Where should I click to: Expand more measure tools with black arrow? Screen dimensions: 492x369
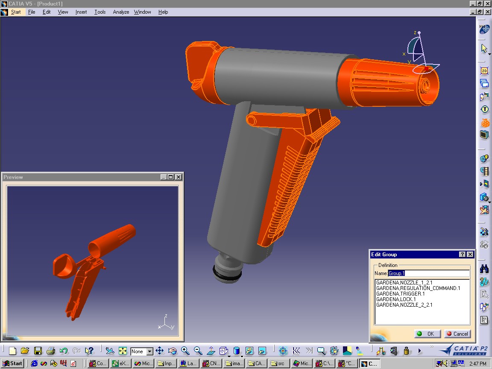[419, 351]
